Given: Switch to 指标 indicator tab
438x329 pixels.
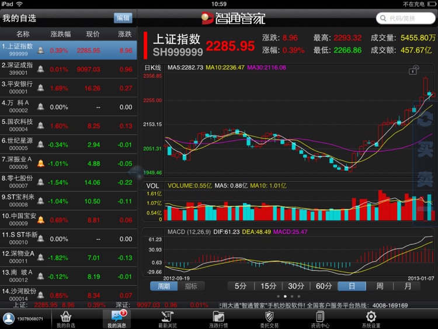Looking at the screenshot, I should (191, 286).
